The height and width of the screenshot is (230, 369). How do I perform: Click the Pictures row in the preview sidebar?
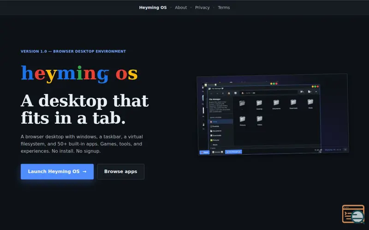point(221,140)
